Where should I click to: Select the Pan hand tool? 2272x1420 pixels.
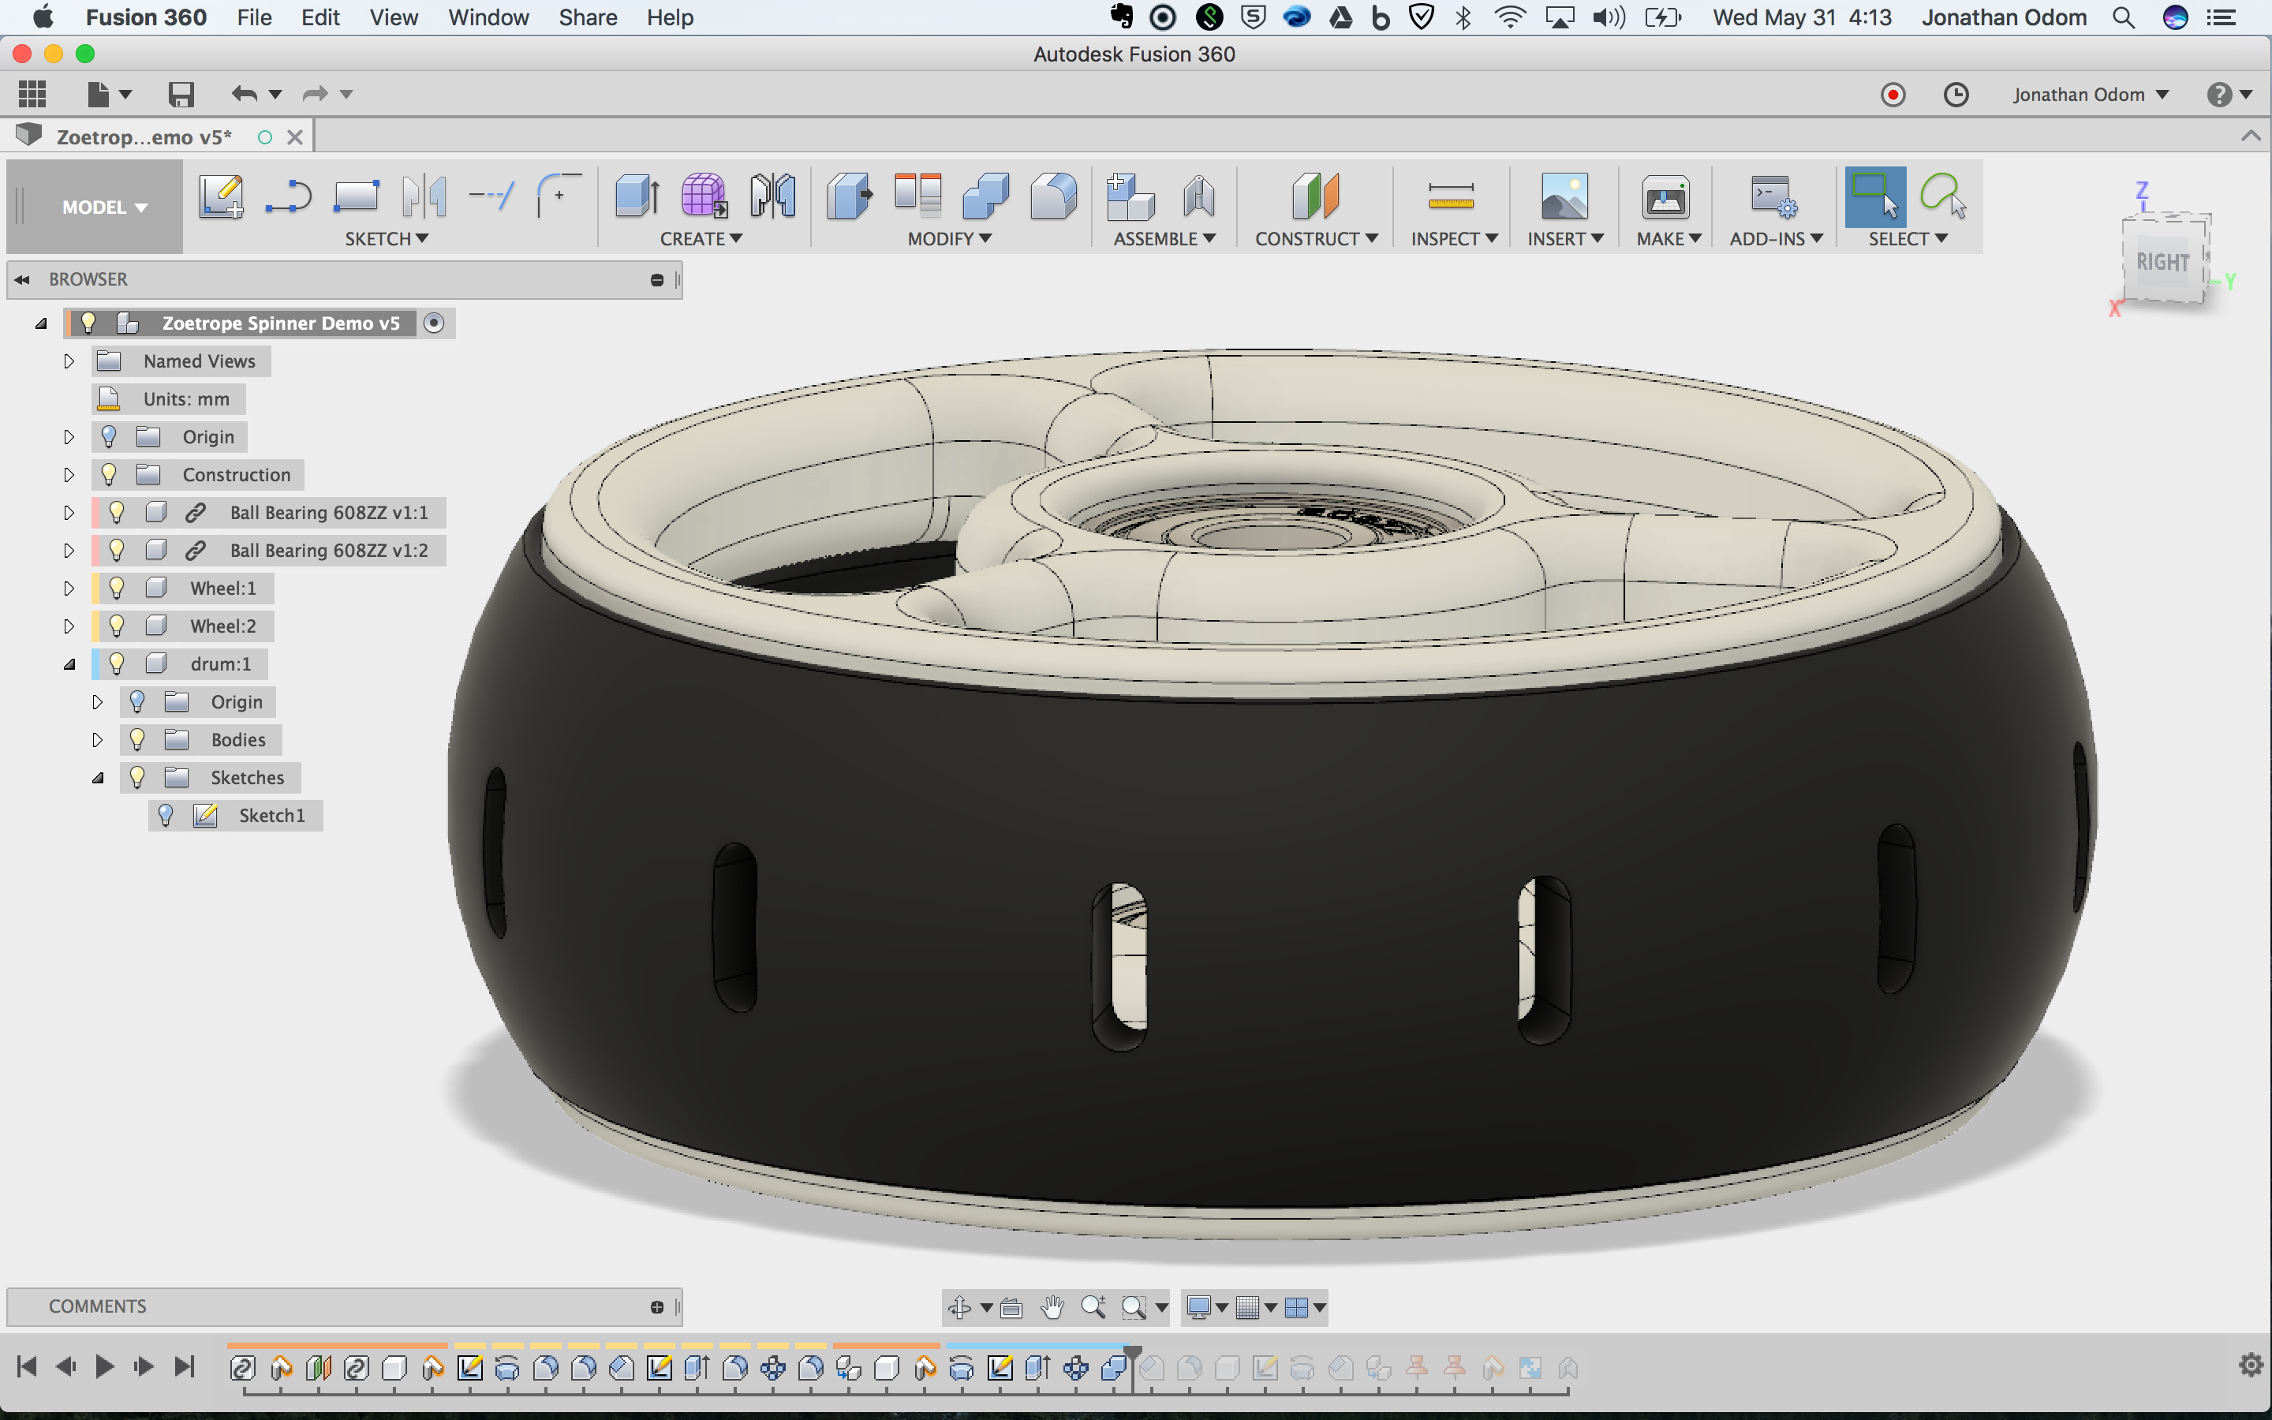[x=1052, y=1306]
